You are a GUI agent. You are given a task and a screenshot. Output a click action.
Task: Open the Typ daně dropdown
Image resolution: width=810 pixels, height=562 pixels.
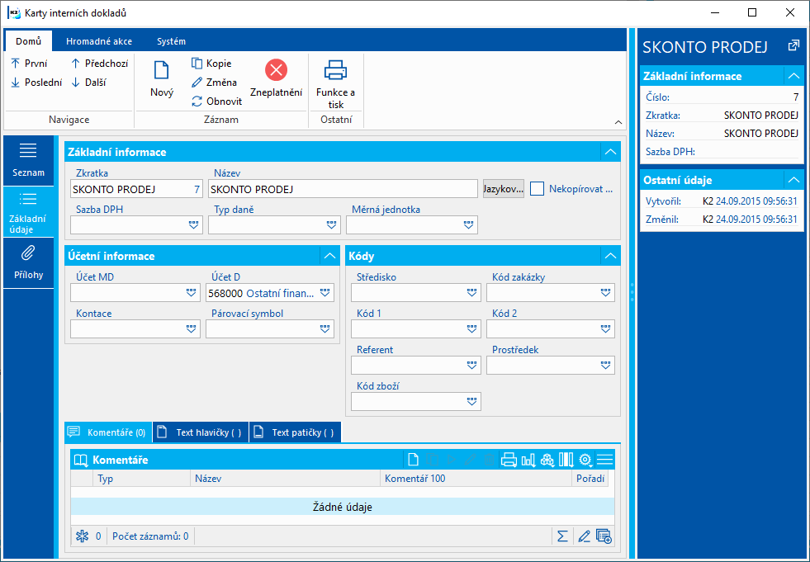(332, 225)
